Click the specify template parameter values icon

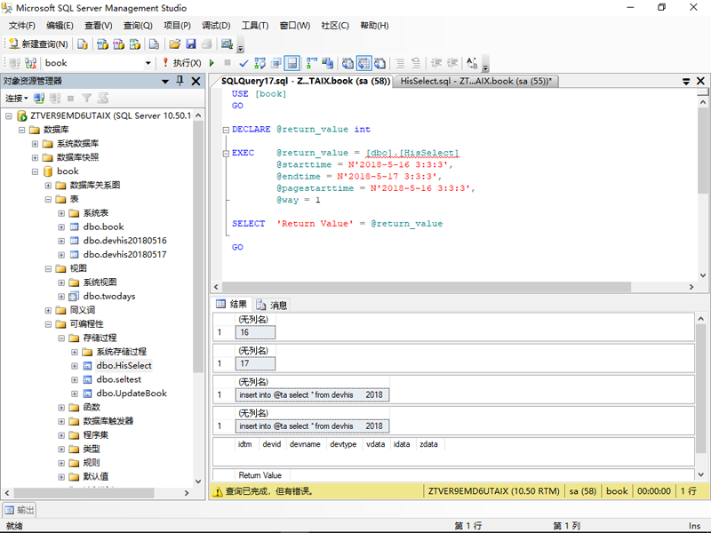pyautogui.click(x=472, y=63)
